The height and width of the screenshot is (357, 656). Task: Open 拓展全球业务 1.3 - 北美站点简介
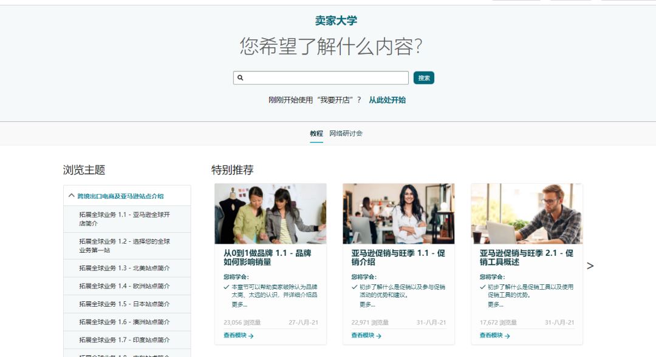[127, 268]
